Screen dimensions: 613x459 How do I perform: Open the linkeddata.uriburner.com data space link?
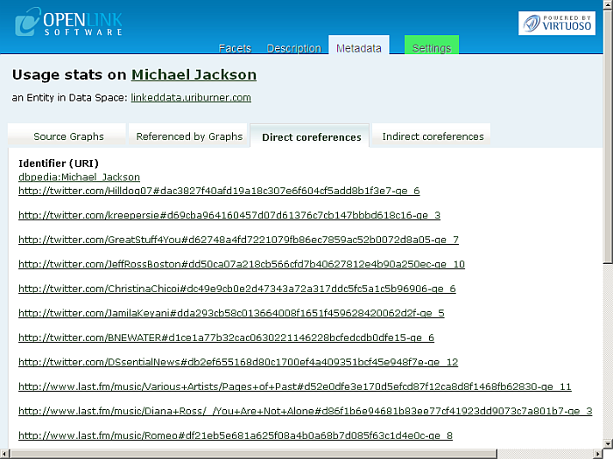pos(191,98)
